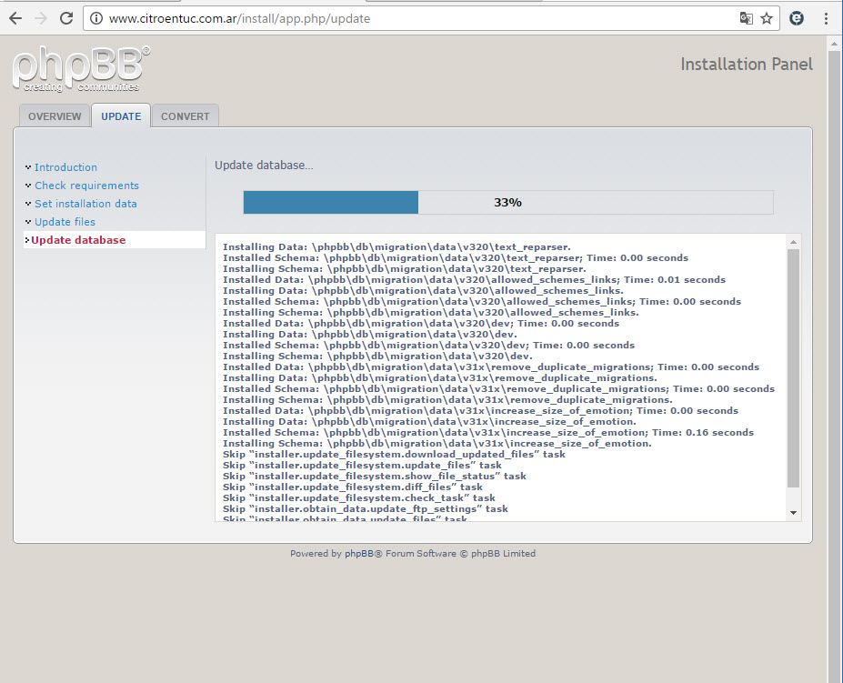Select Set installation data step
Image resolution: width=843 pixels, height=683 pixels.
pyautogui.click(x=85, y=204)
